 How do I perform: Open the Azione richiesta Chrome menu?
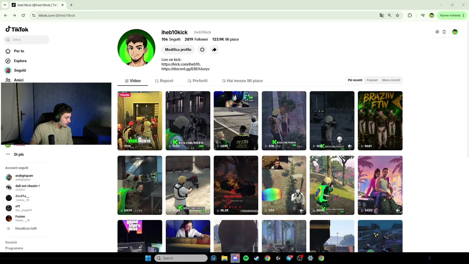[x=452, y=15]
